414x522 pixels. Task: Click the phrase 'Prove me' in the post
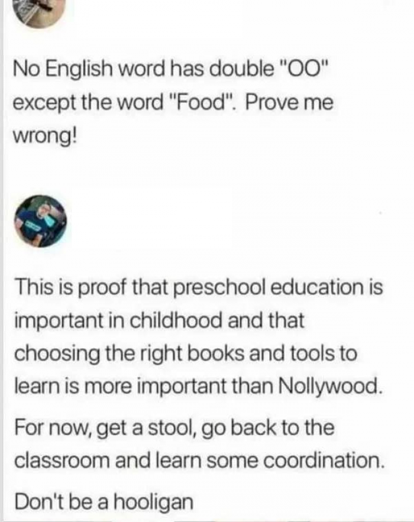tap(289, 102)
